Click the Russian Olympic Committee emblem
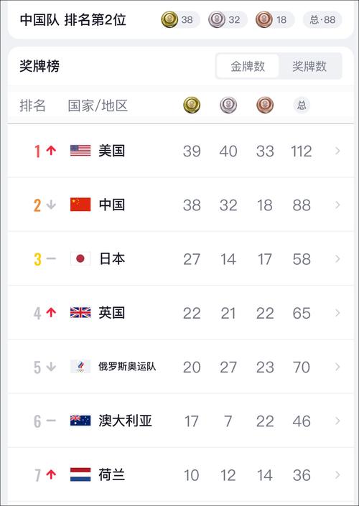Viewport: 359px width, 506px height. (x=80, y=367)
